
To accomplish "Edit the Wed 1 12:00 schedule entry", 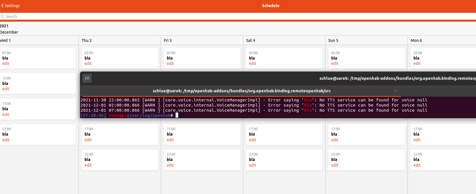I will 6,89.
